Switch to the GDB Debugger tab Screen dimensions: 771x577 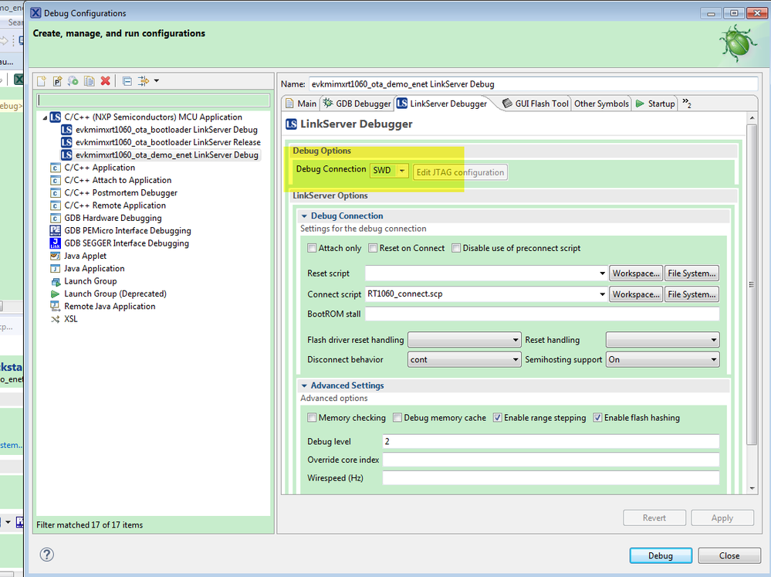pyautogui.click(x=357, y=104)
